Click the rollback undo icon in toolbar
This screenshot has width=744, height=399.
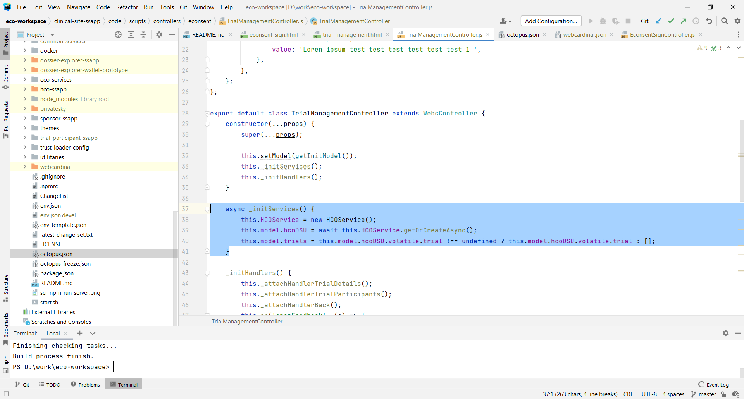pyautogui.click(x=709, y=21)
